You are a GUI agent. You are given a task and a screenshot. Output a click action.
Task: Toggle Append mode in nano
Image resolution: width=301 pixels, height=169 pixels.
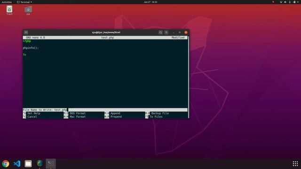pyautogui.click(x=112, y=114)
